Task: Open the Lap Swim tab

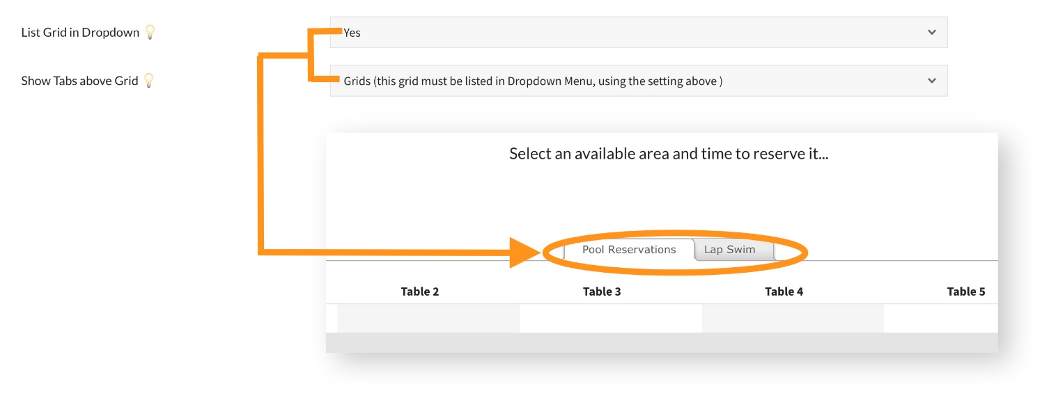Action: coord(729,250)
